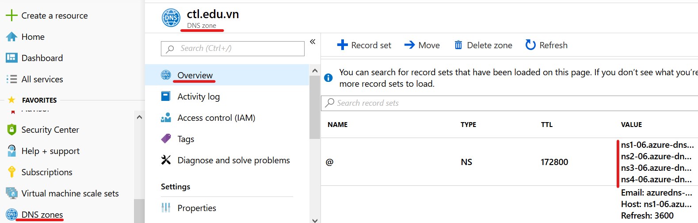Select the @ NS record name cell

tap(329, 162)
